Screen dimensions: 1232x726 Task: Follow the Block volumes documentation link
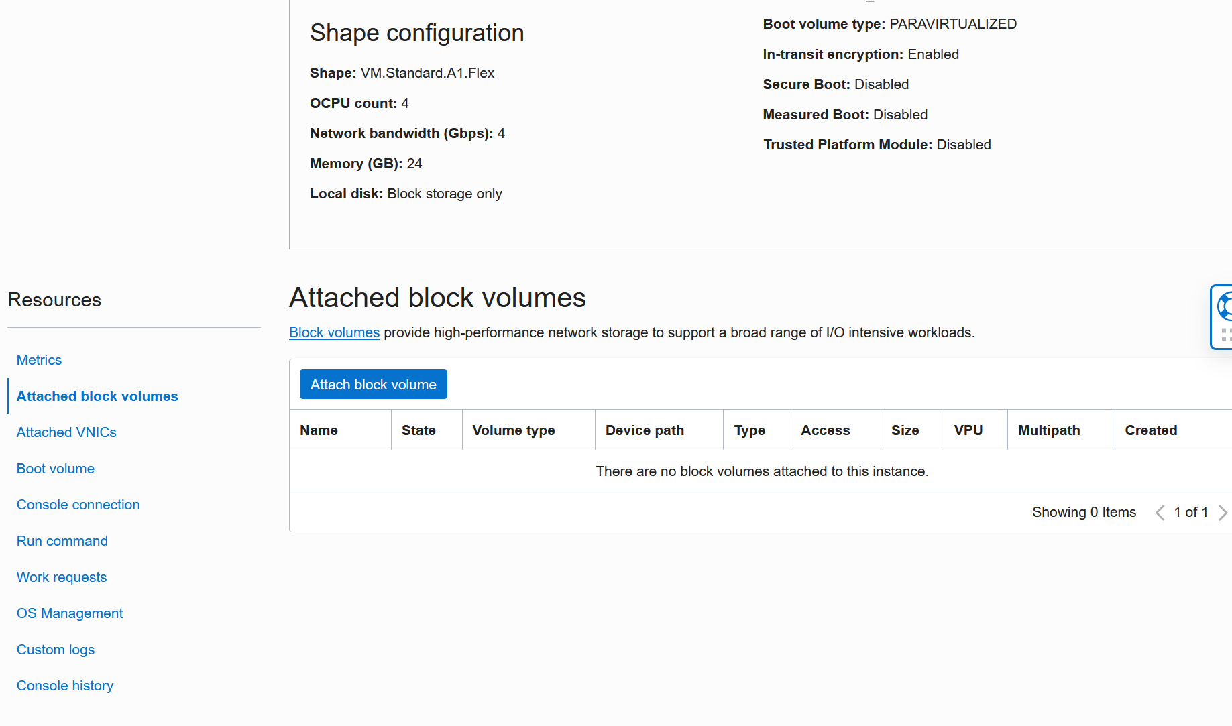334,332
